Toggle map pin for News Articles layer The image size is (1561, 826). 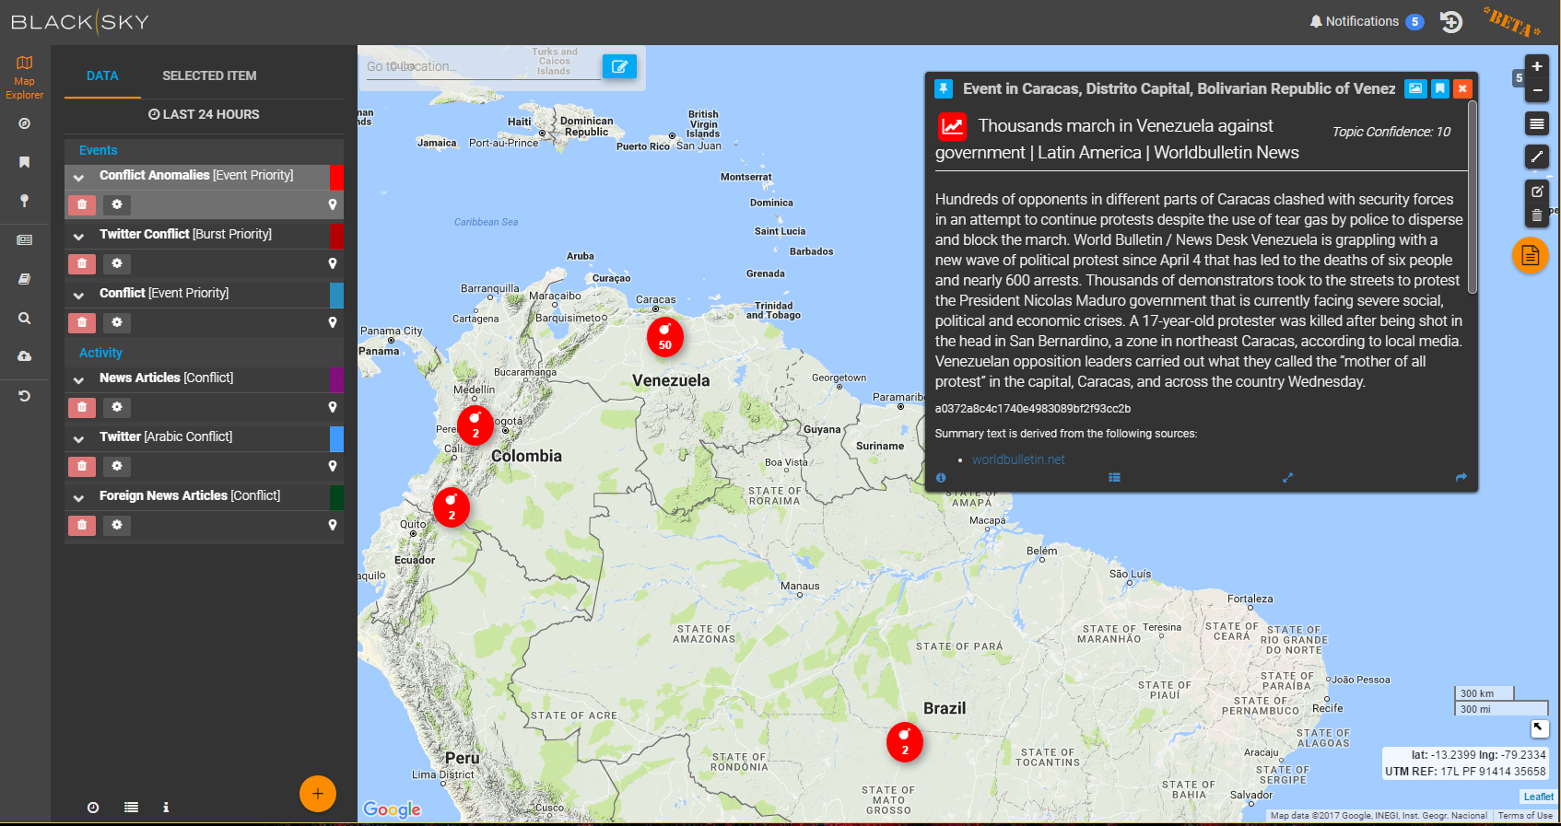click(333, 407)
